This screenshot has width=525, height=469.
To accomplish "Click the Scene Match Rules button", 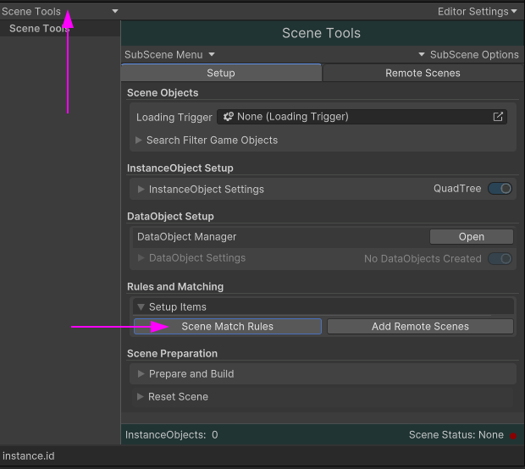I will pos(227,327).
